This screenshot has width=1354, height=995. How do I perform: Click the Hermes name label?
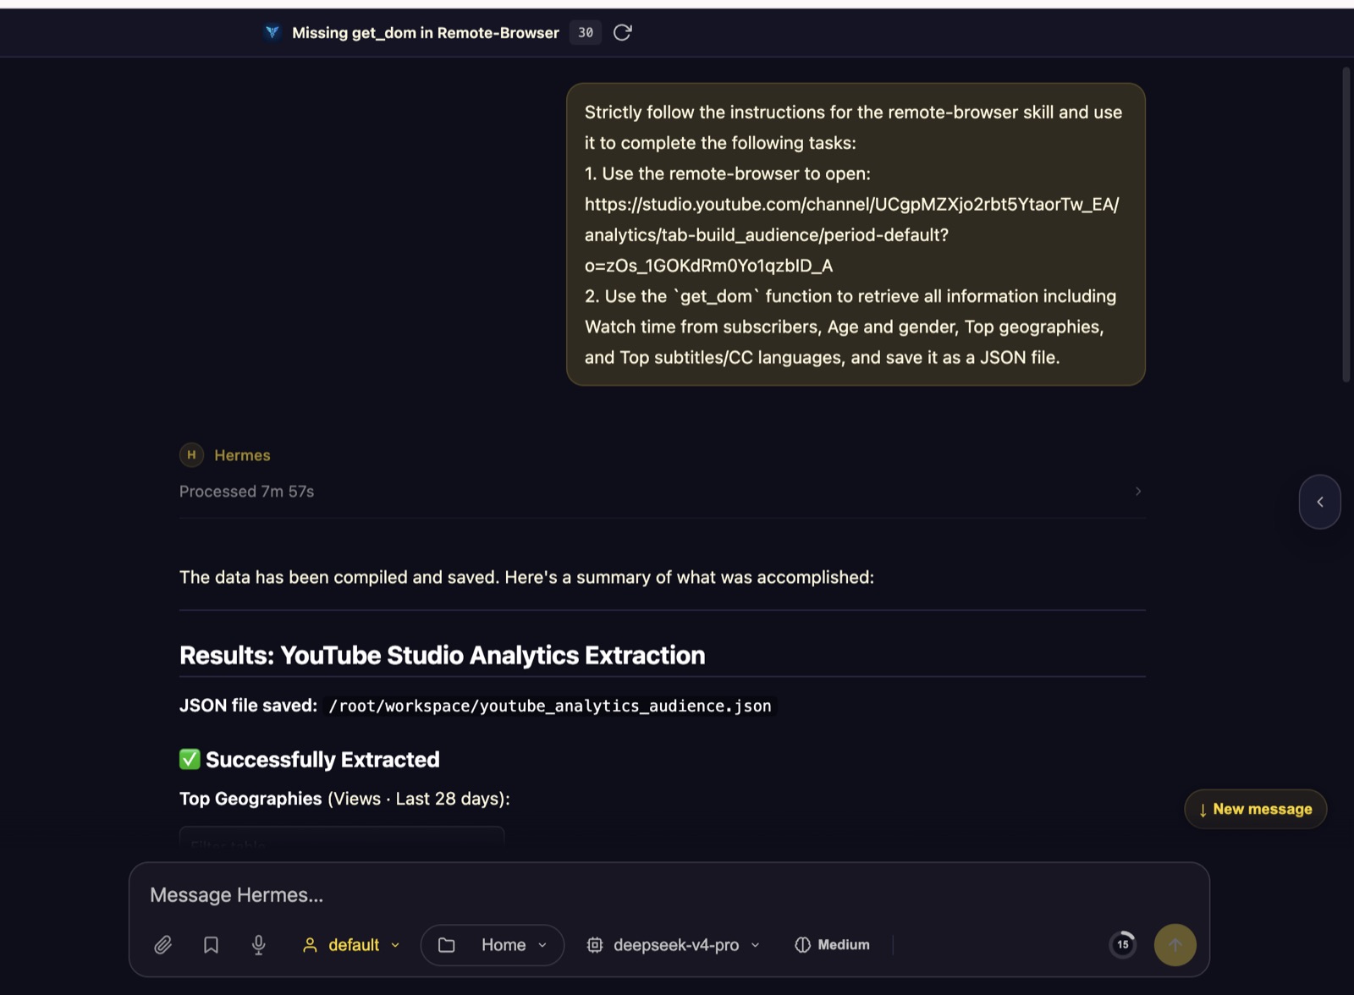pos(242,455)
